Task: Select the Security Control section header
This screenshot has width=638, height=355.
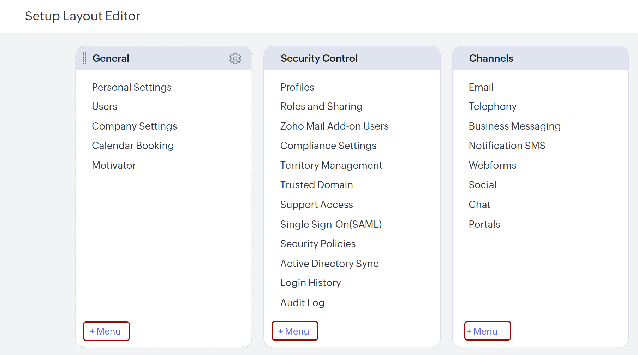Action: [319, 58]
